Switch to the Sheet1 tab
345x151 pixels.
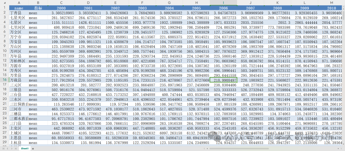click(25, 148)
